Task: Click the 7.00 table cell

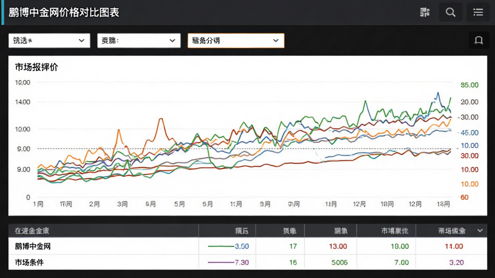Action: click(402, 262)
